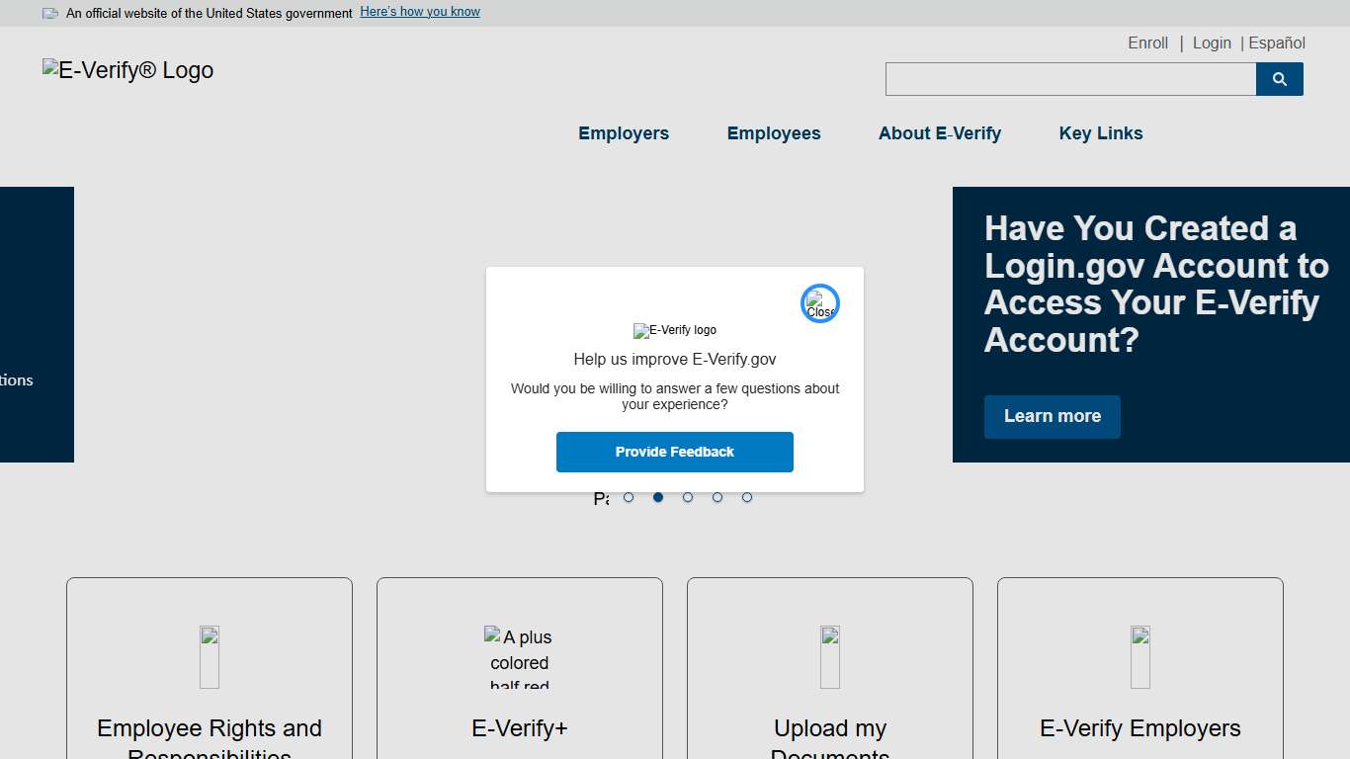Screen dimensions: 1350x759
Task: Click the Employee Rights and Responsibilities card icon
Action: pos(209,656)
